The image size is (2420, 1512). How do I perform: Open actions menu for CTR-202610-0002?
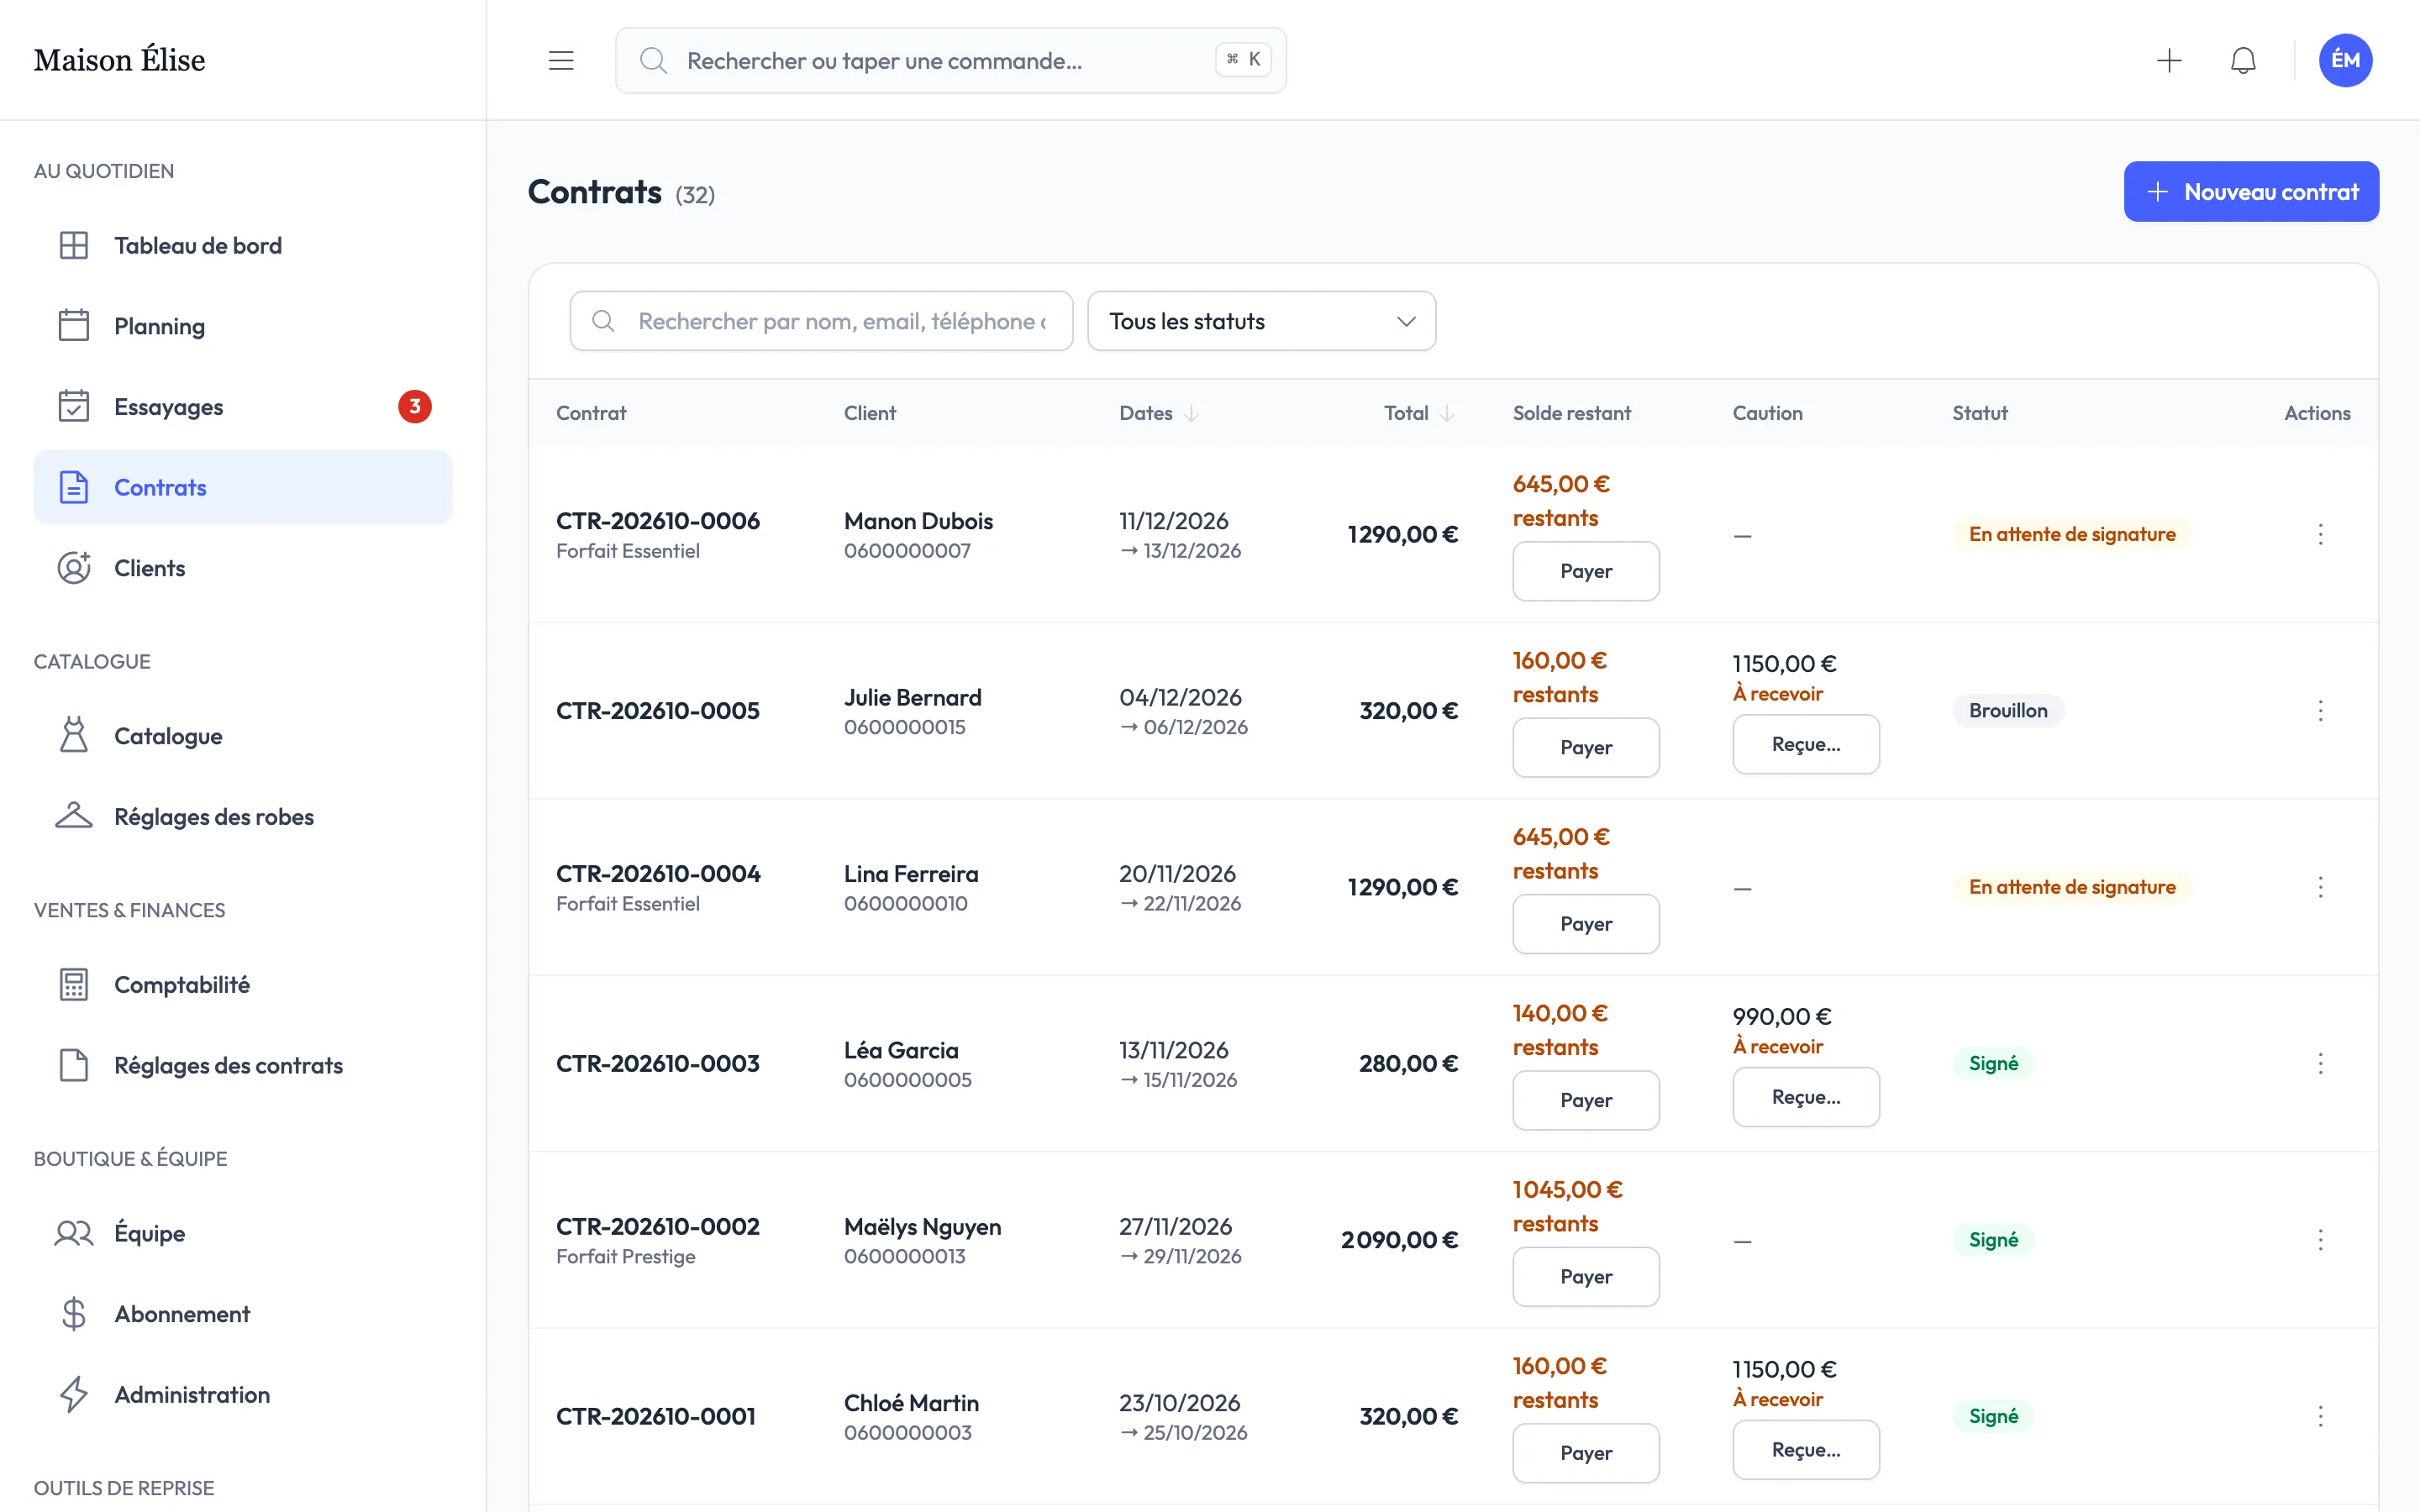pyautogui.click(x=2320, y=1240)
